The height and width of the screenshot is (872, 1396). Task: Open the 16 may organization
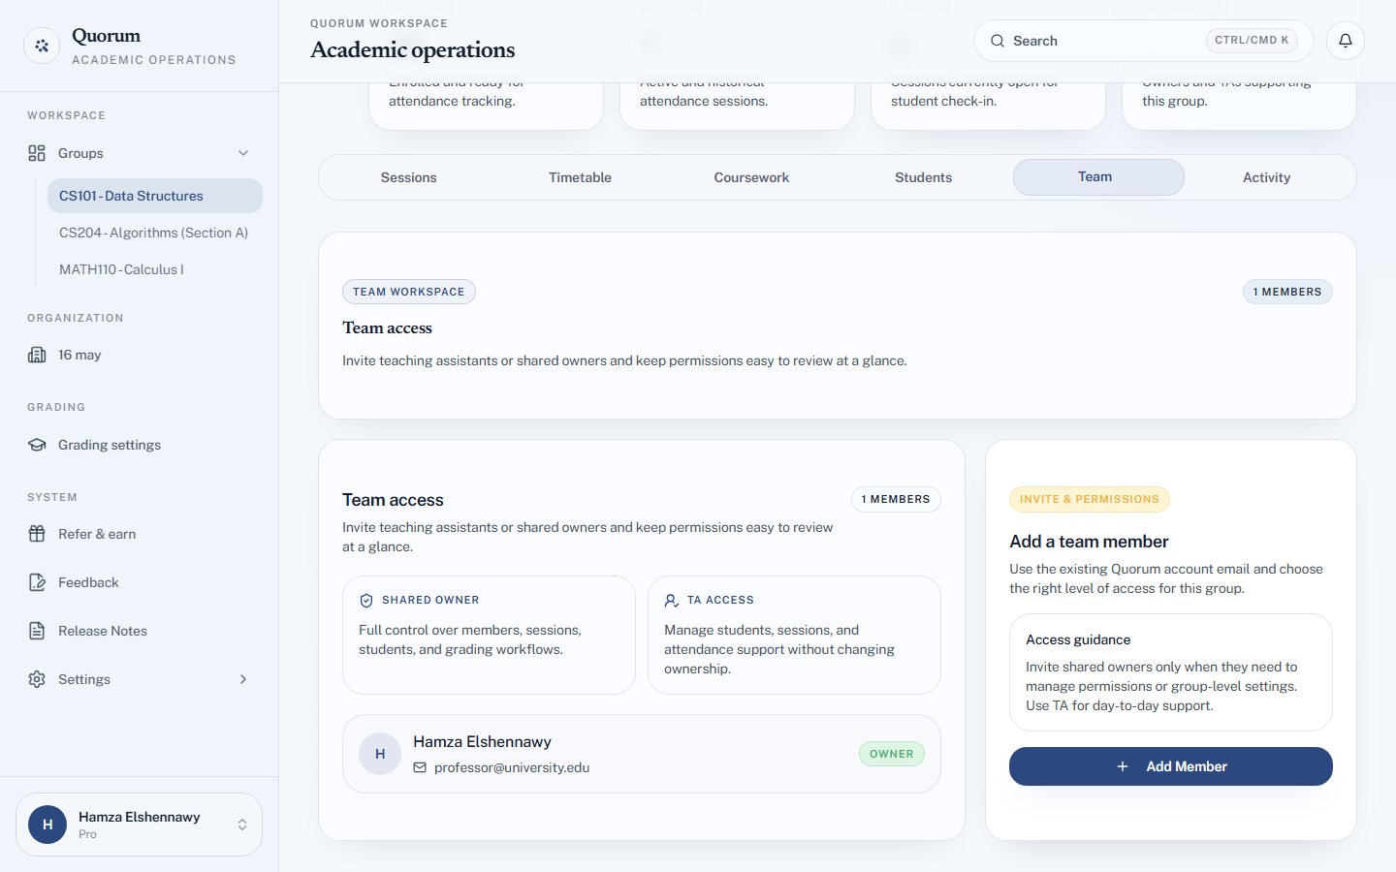pos(140,355)
